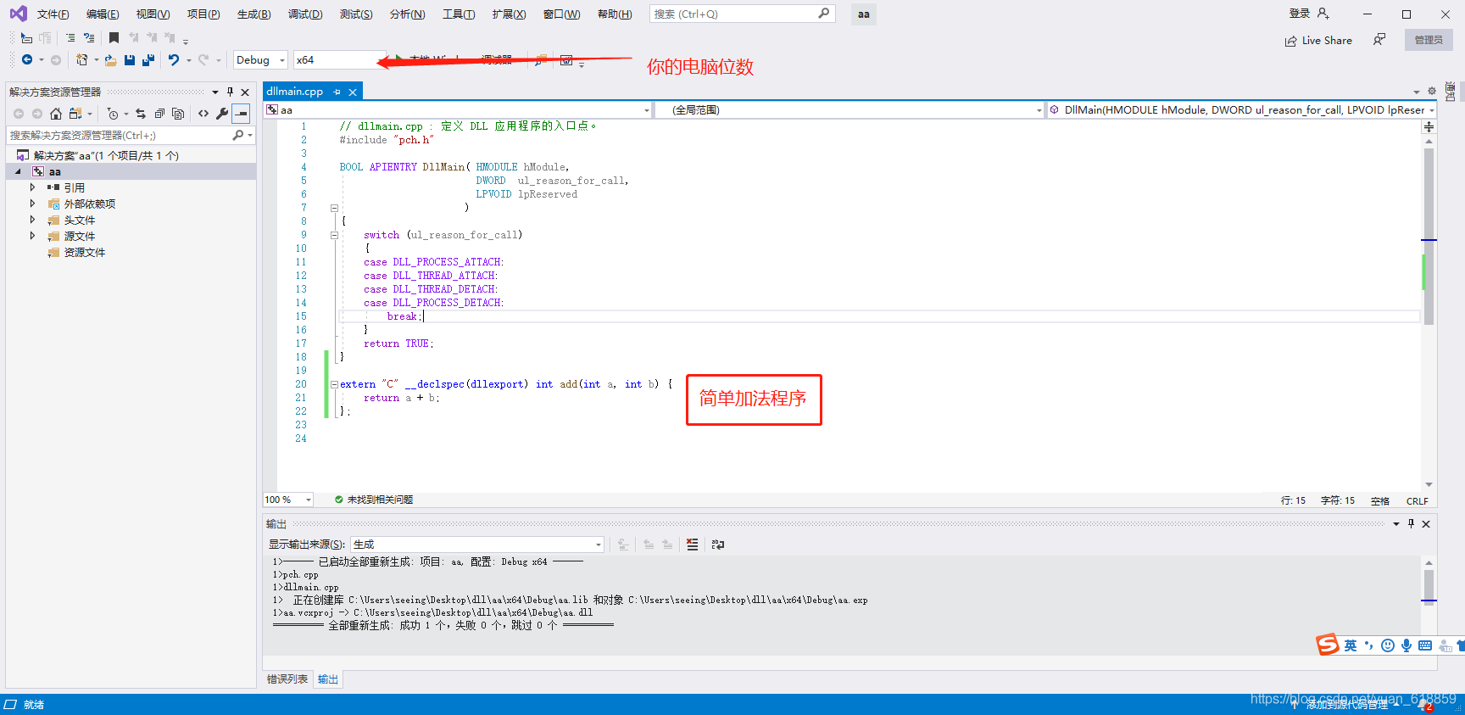The height and width of the screenshot is (715, 1465).
Task: Click the show all files icon
Action: point(178,114)
